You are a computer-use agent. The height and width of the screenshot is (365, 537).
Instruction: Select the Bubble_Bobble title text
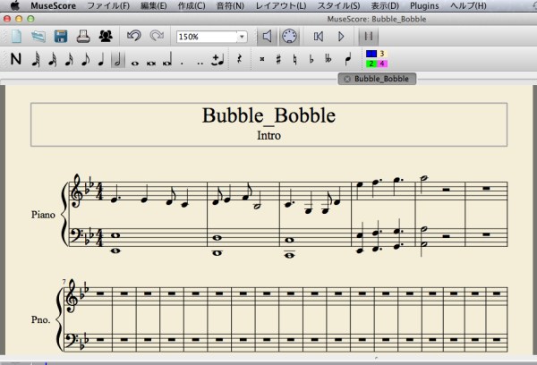click(x=268, y=115)
